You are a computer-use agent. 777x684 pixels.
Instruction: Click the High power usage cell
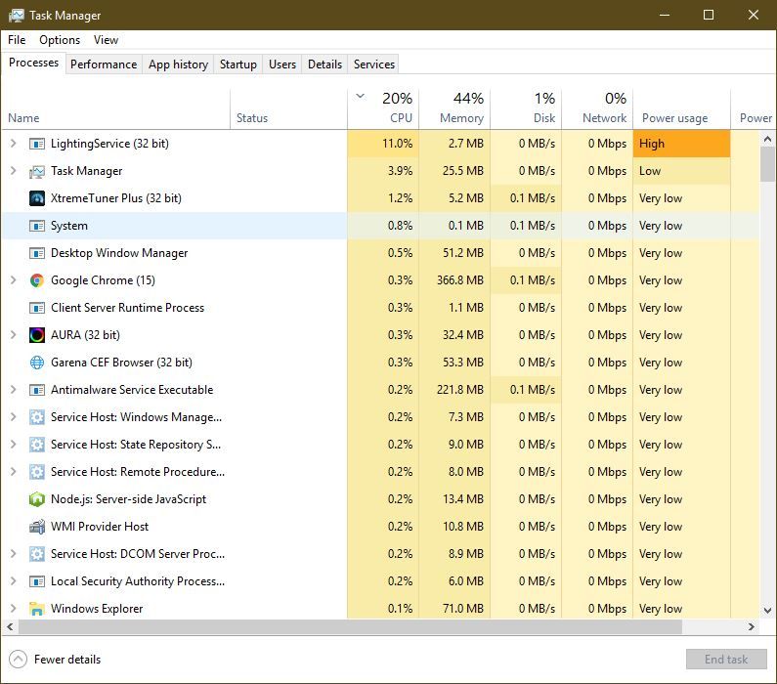pos(681,144)
